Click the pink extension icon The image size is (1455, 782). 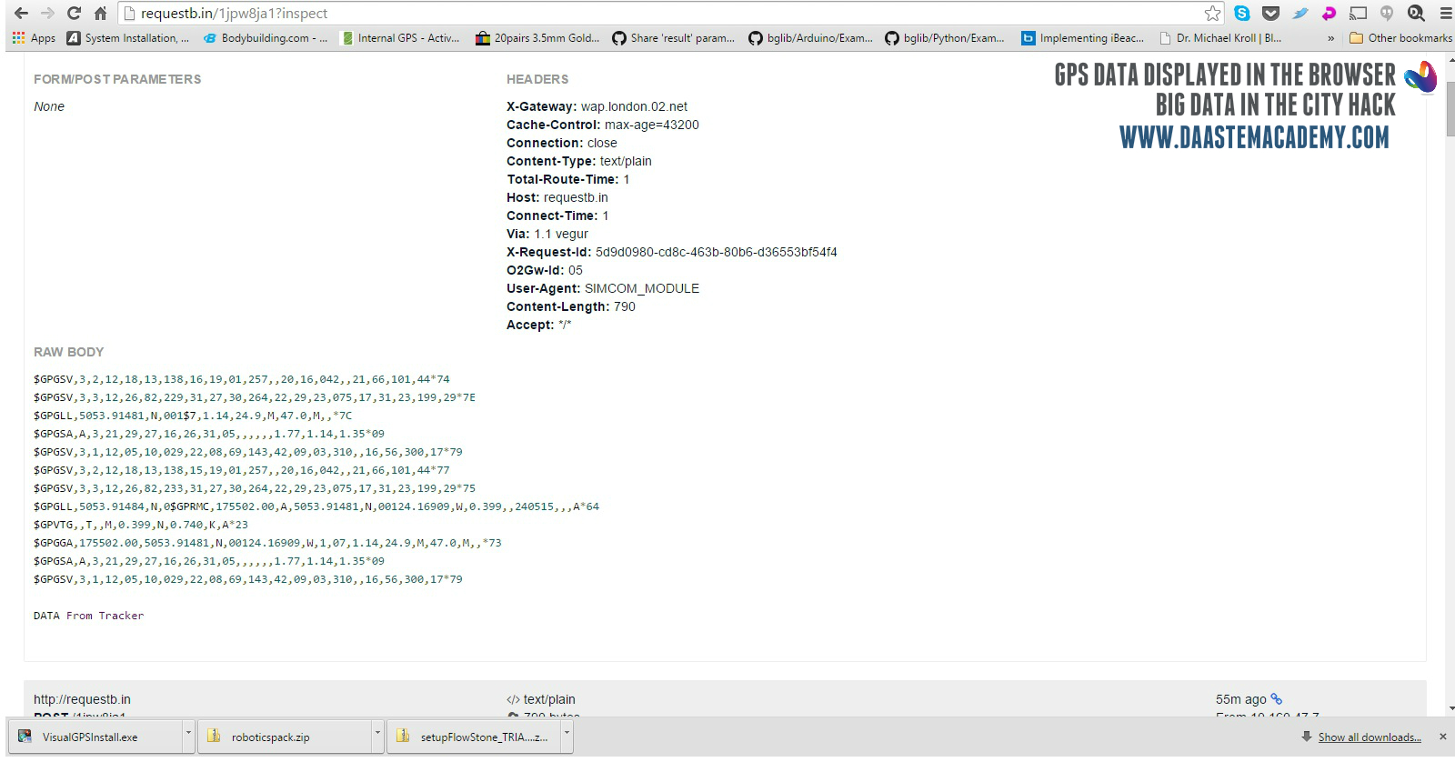coord(1329,13)
